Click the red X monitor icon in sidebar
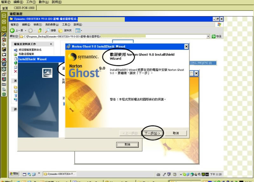This screenshot has width=254, height=182. coord(4,59)
